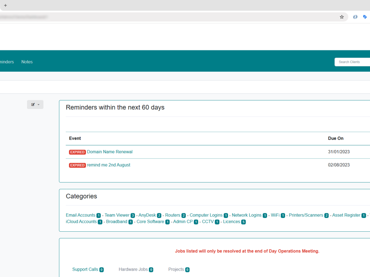Click the blue circular browser extension icon
This screenshot has width=370, height=277.
pos(355,17)
